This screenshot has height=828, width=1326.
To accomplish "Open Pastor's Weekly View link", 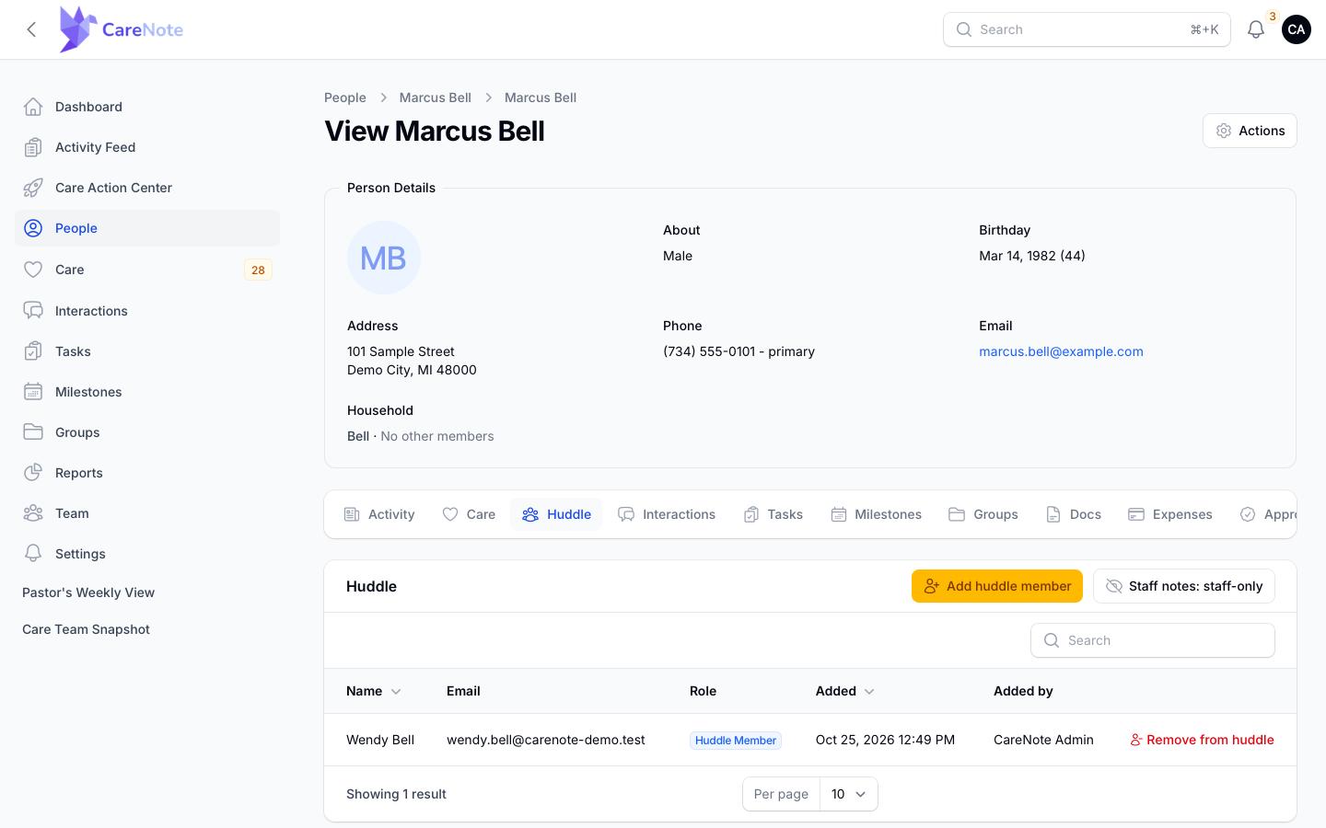I will click(x=88, y=592).
